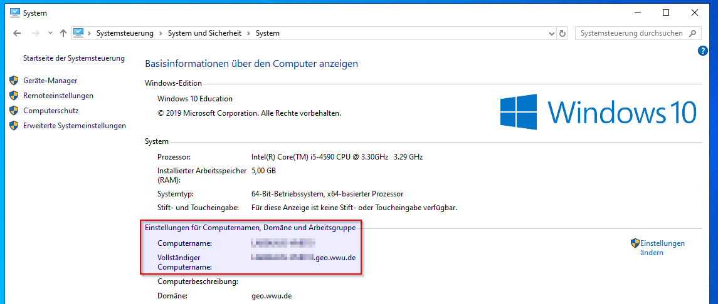
Task: Expand the address bar history dropdown
Action: pyautogui.click(x=551, y=33)
